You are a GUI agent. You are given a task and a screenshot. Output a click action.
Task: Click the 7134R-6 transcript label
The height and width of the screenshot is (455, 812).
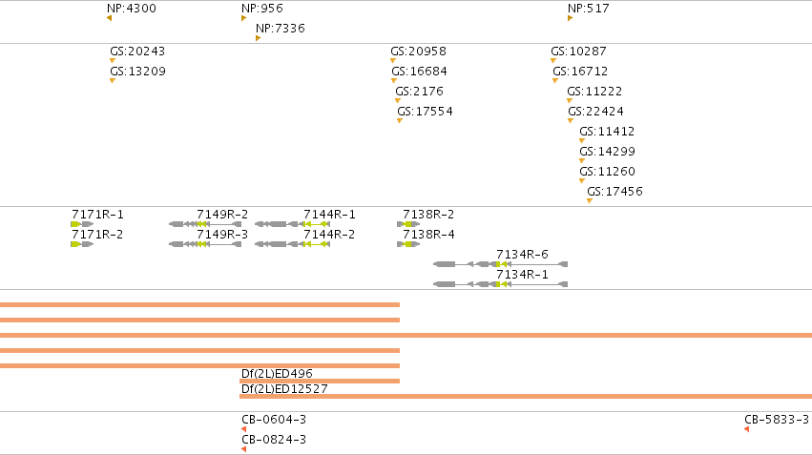522,255
